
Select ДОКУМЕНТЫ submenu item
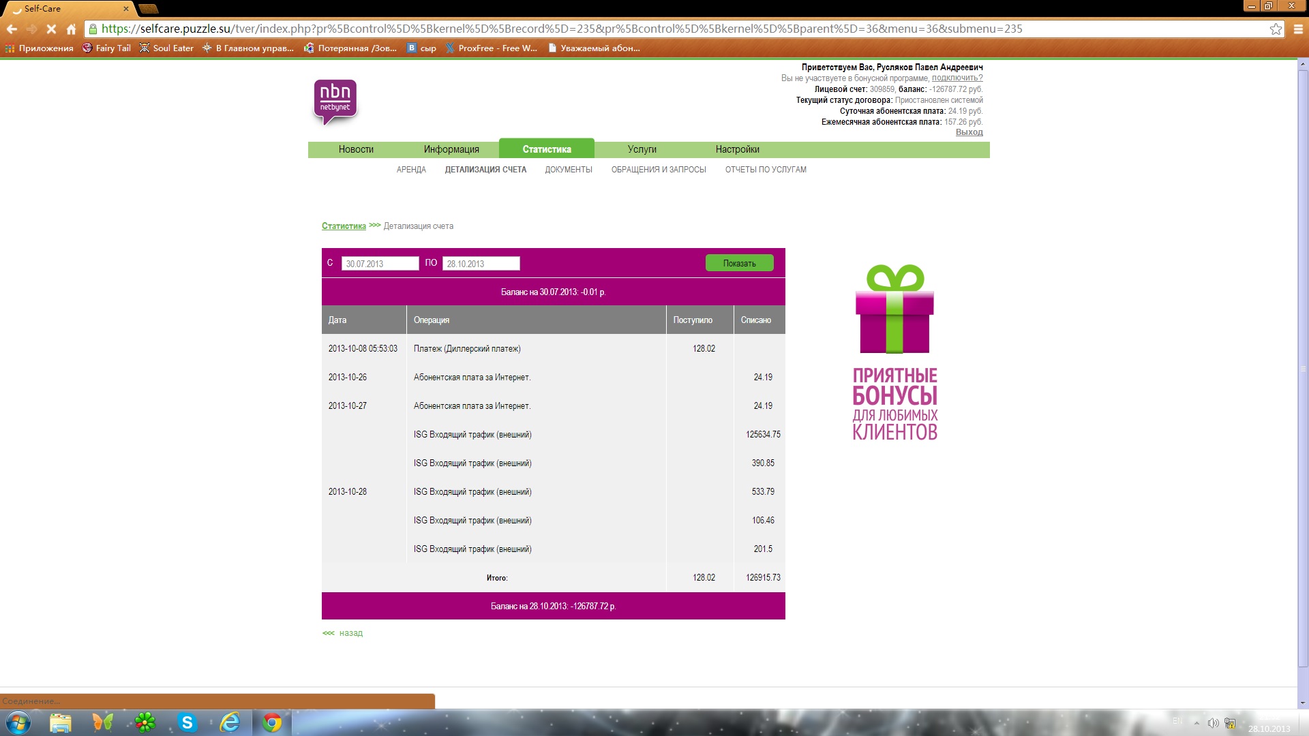pyautogui.click(x=568, y=170)
